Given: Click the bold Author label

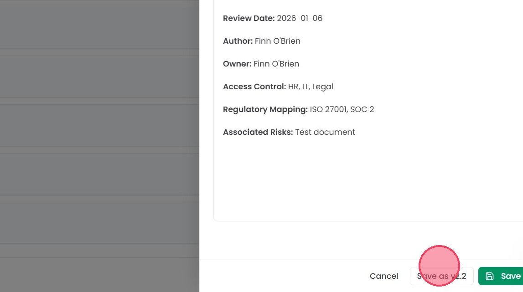Looking at the screenshot, I should pyautogui.click(x=238, y=41).
